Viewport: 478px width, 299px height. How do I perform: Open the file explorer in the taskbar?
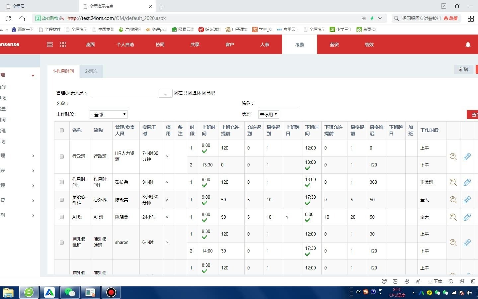click(x=8, y=292)
